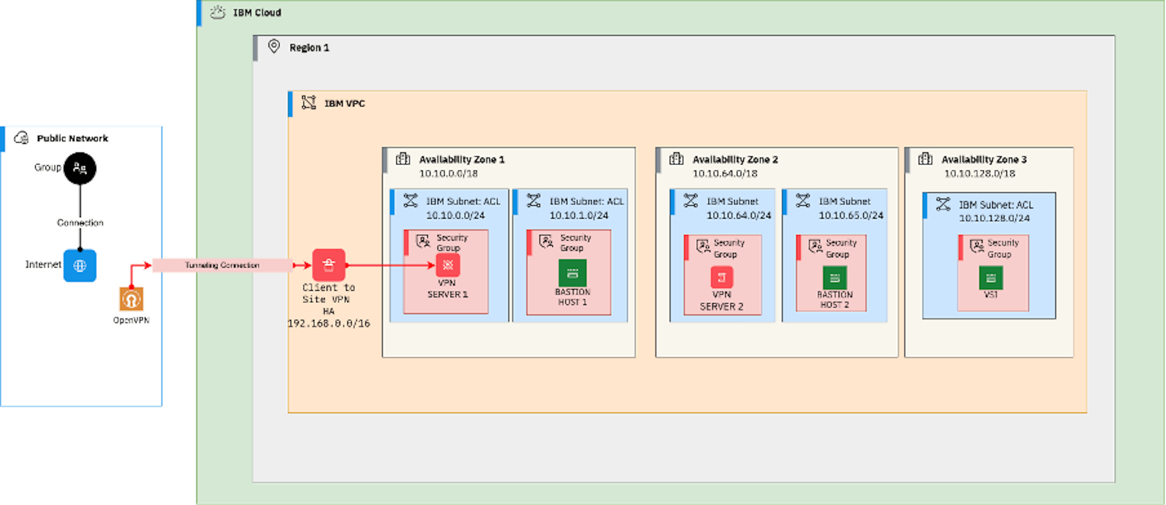Click the IBM Cloud icon
The image size is (1166, 505).
coord(218,13)
